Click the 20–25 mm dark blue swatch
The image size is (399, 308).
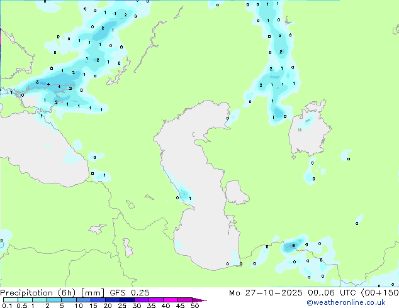[112, 300]
